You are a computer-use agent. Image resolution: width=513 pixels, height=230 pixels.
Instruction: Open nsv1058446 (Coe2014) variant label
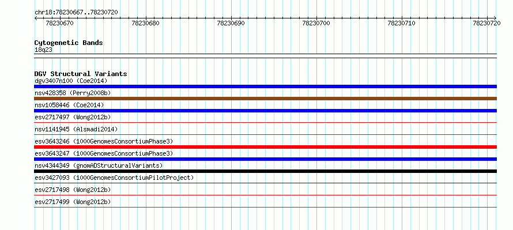point(69,105)
